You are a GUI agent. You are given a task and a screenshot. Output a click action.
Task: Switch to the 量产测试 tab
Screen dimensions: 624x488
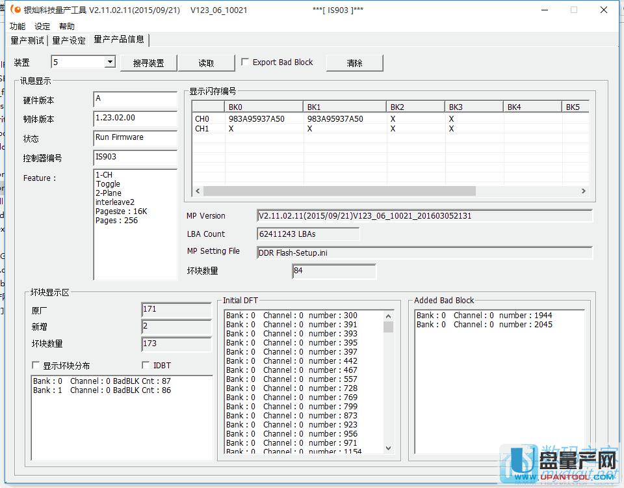point(28,40)
